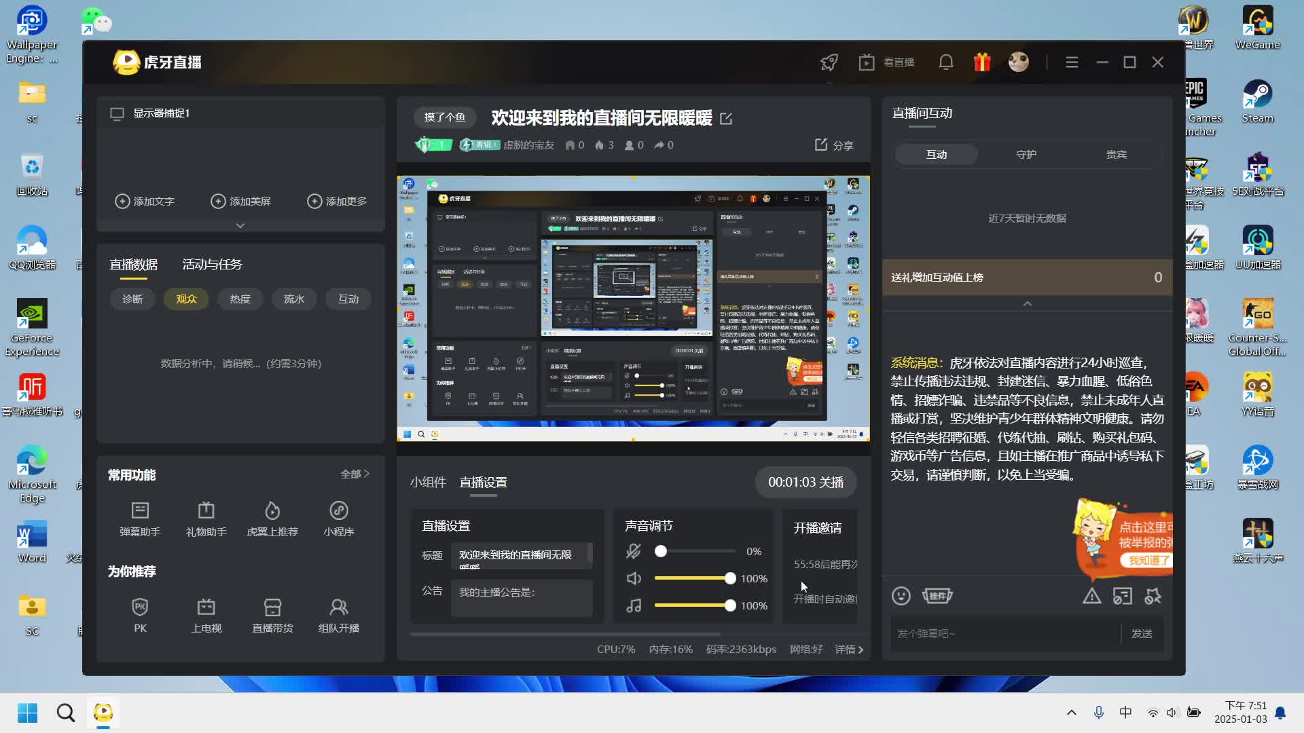Open the 弹幕助手 tool
The image size is (1304, 733).
[140, 518]
